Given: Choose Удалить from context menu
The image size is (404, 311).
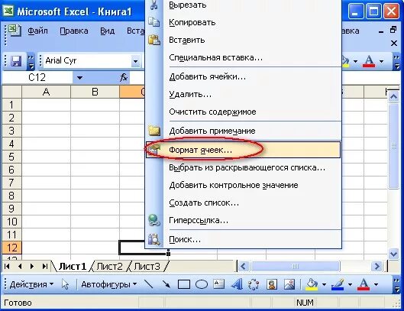Looking at the screenshot, I should point(243,94).
